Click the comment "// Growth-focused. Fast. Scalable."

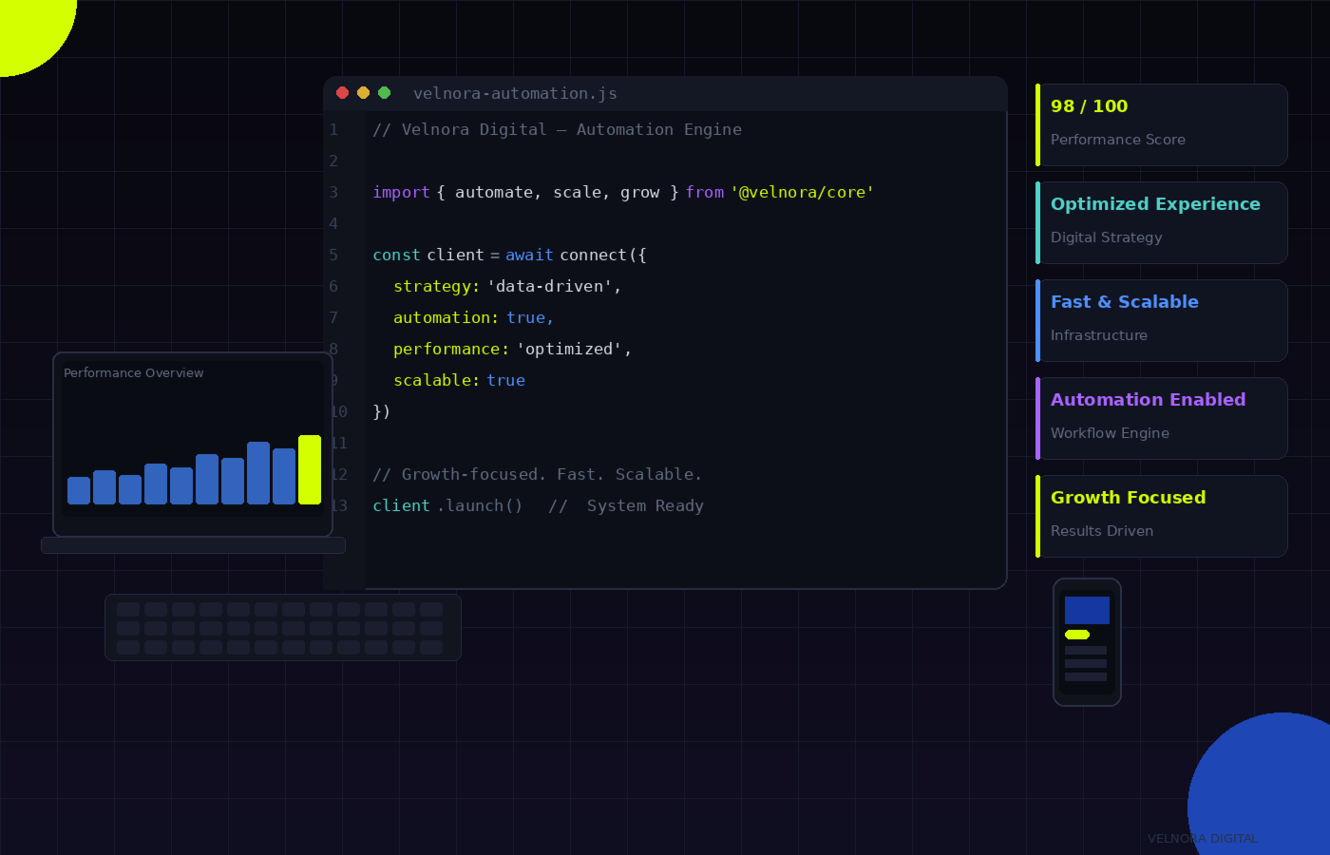(538, 474)
